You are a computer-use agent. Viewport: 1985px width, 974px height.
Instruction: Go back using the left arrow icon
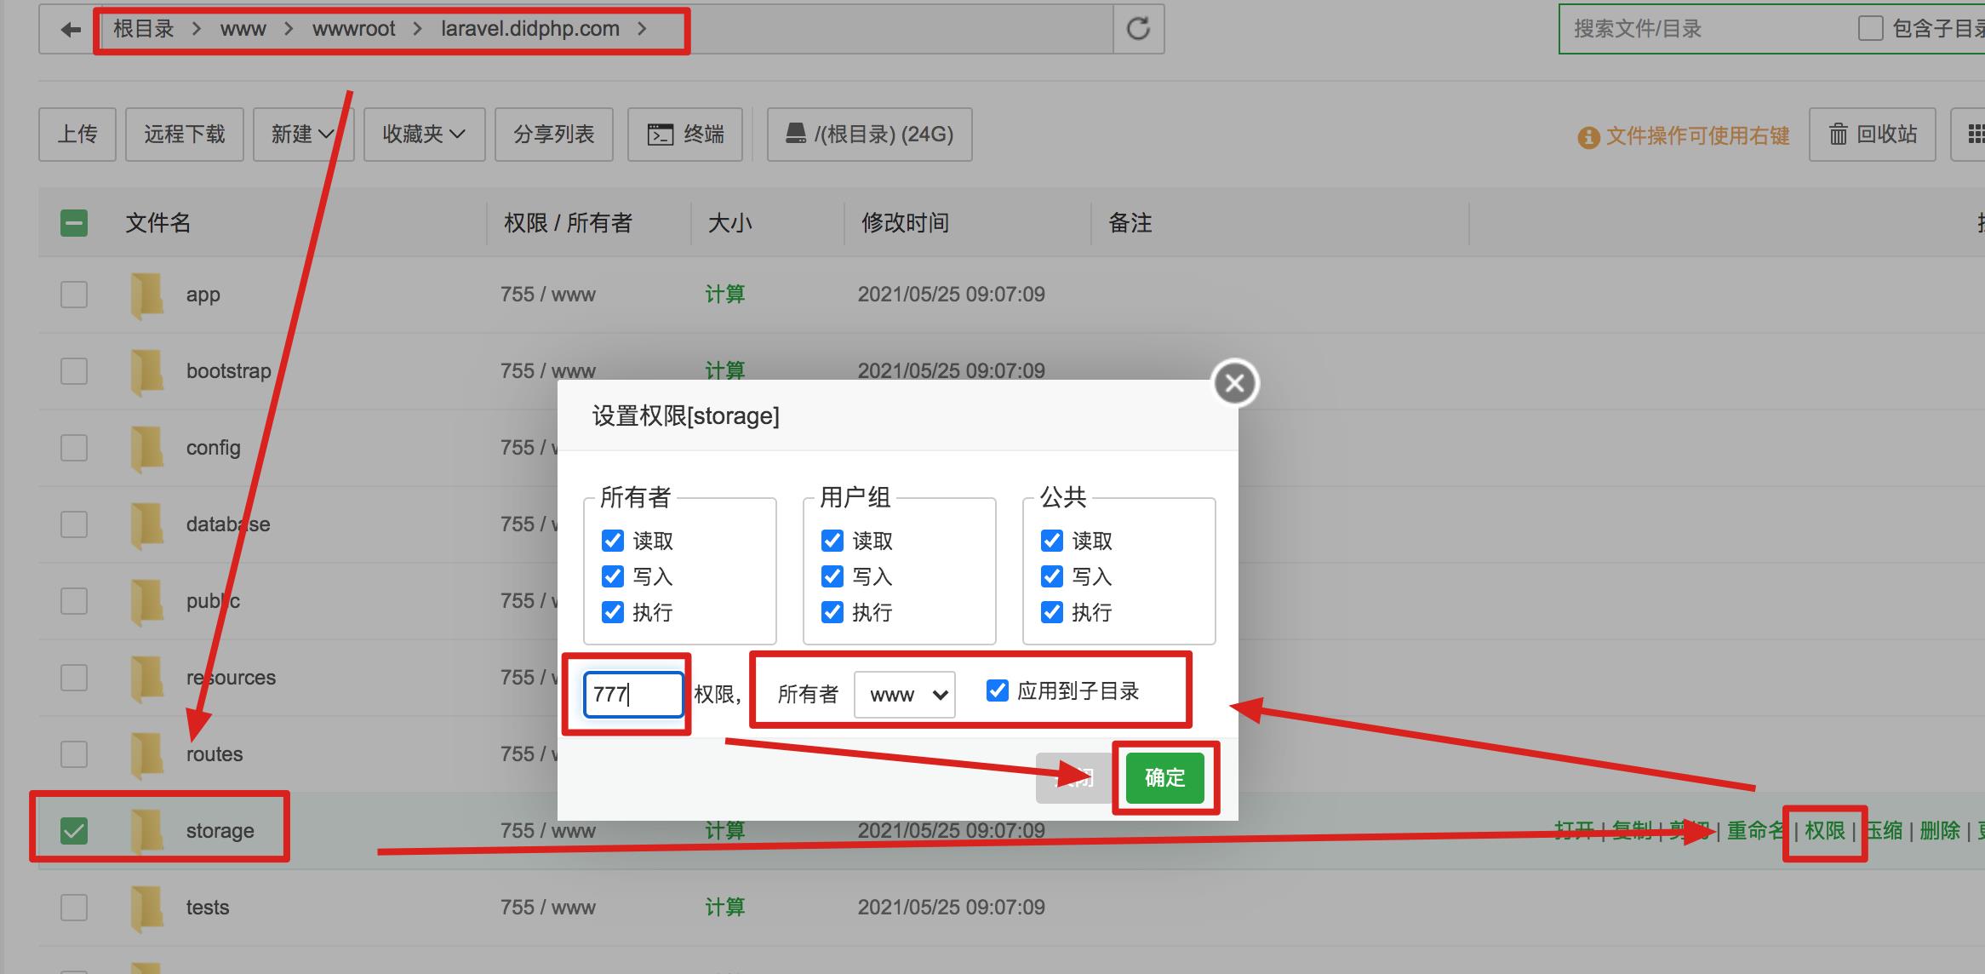pos(71,30)
